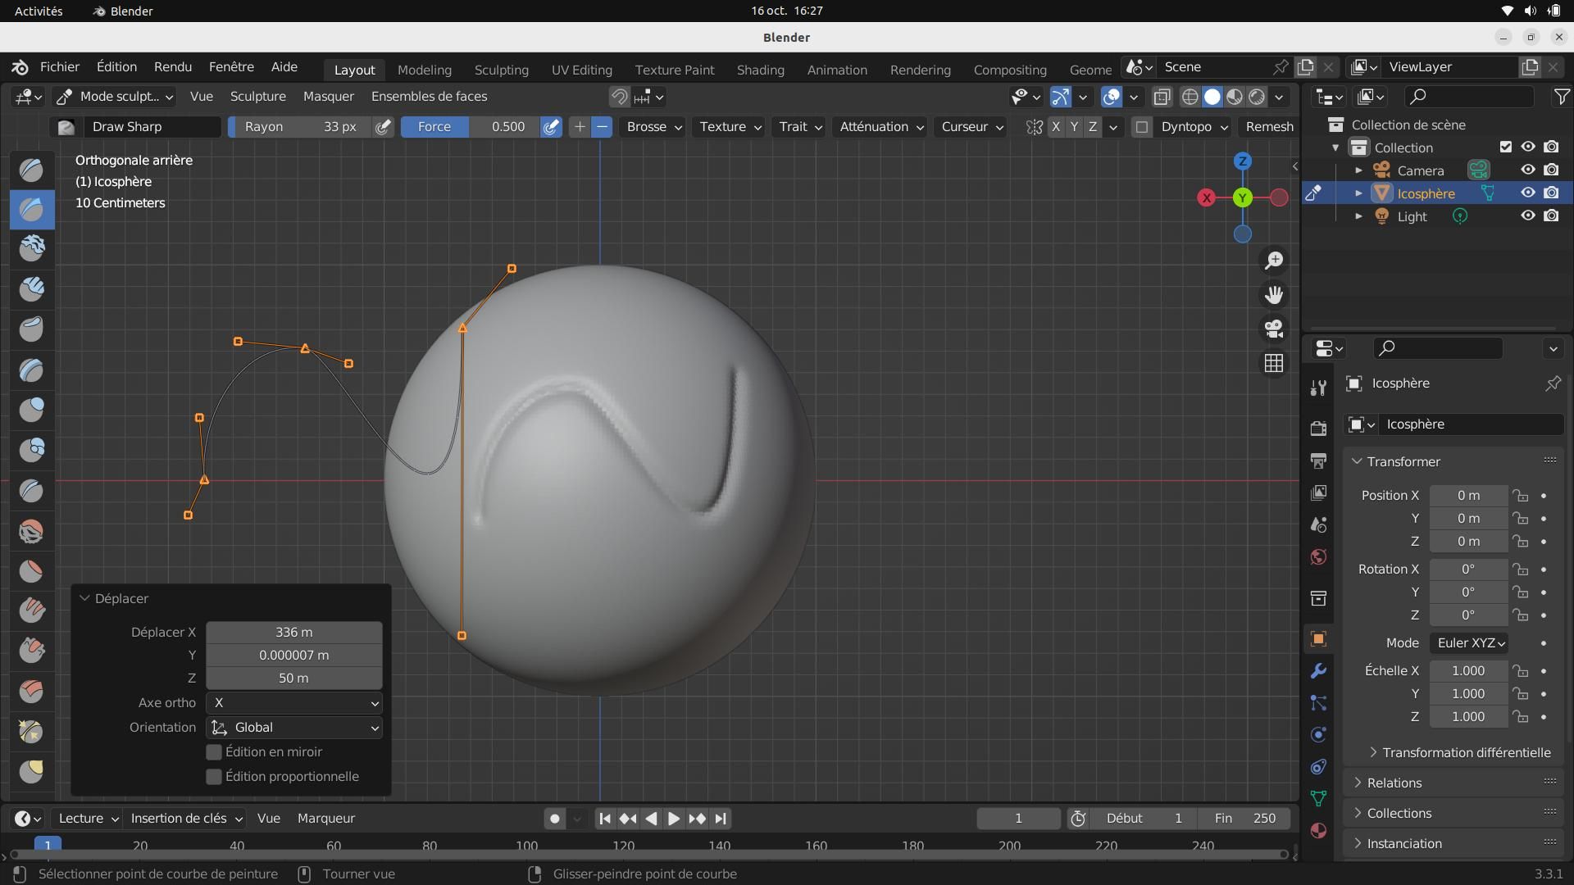Pin the Icosphère properties panel
Viewport: 1574px width, 885px height.
click(x=1553, y=383)
